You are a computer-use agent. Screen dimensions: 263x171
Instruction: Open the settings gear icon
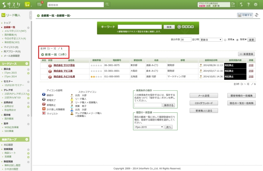tap(255, 4)
